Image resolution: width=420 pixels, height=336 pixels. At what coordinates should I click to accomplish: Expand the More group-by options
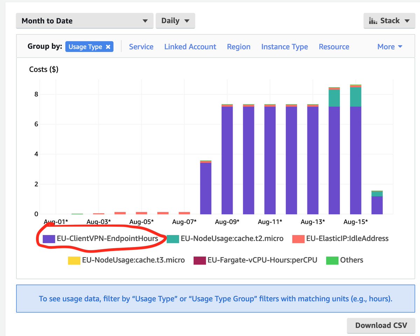[x=390, y=47]
